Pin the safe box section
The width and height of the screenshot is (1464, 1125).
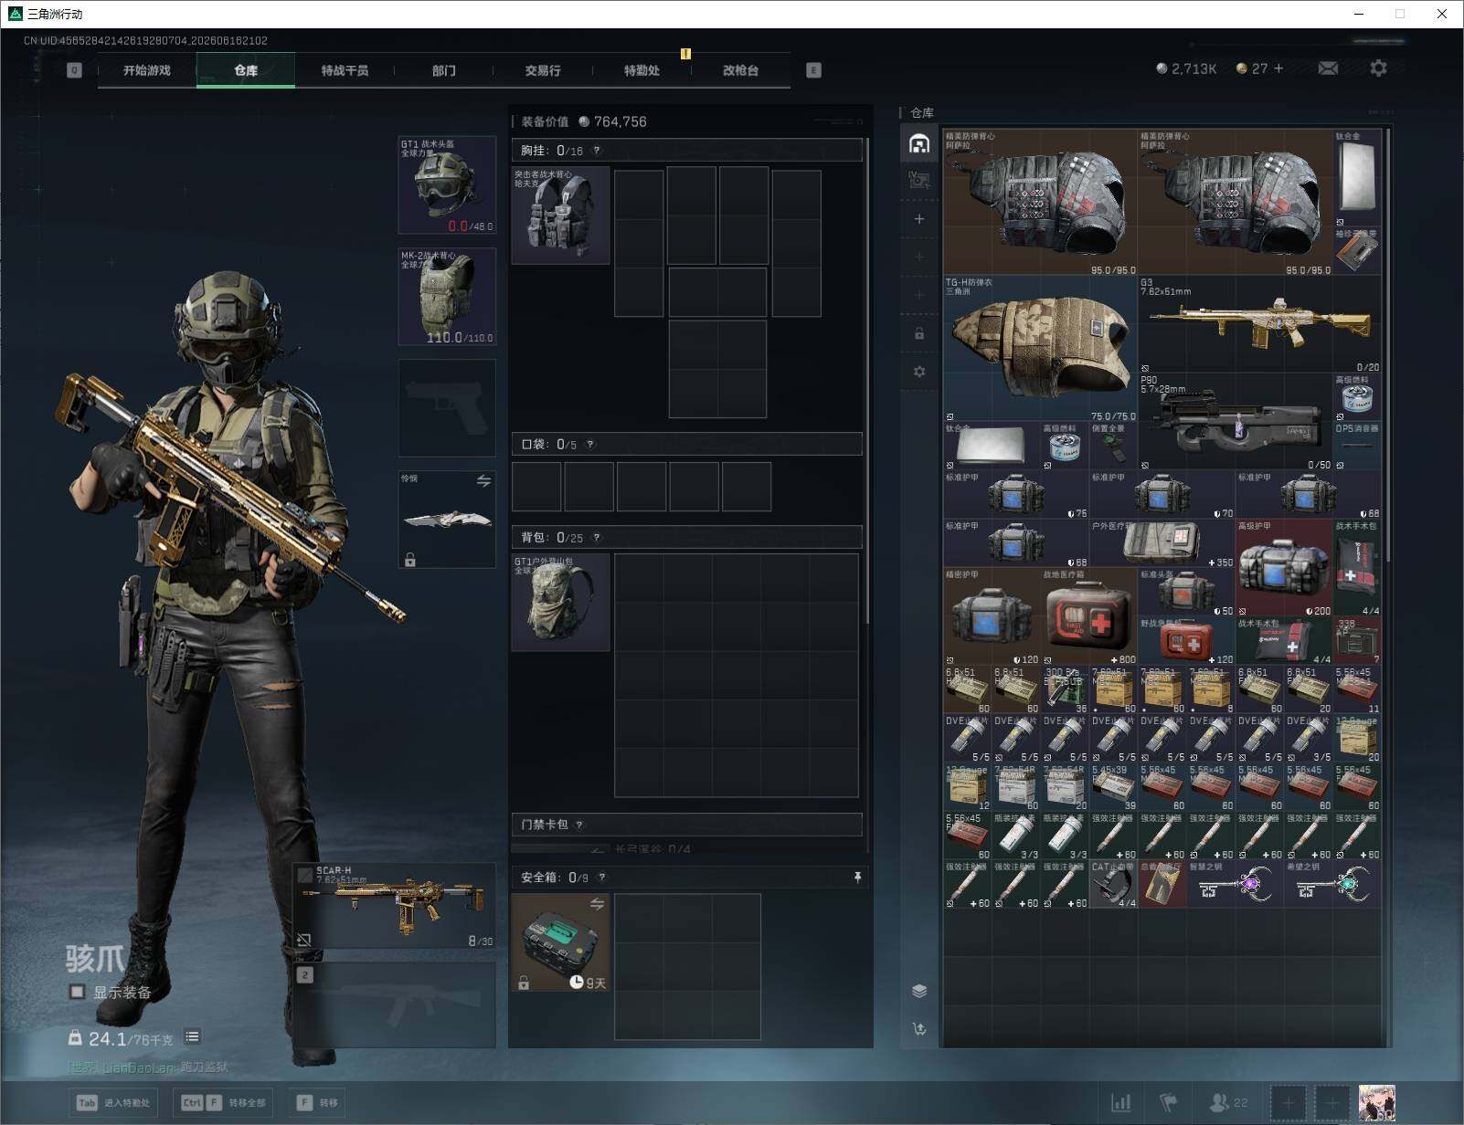click(857, 878)
